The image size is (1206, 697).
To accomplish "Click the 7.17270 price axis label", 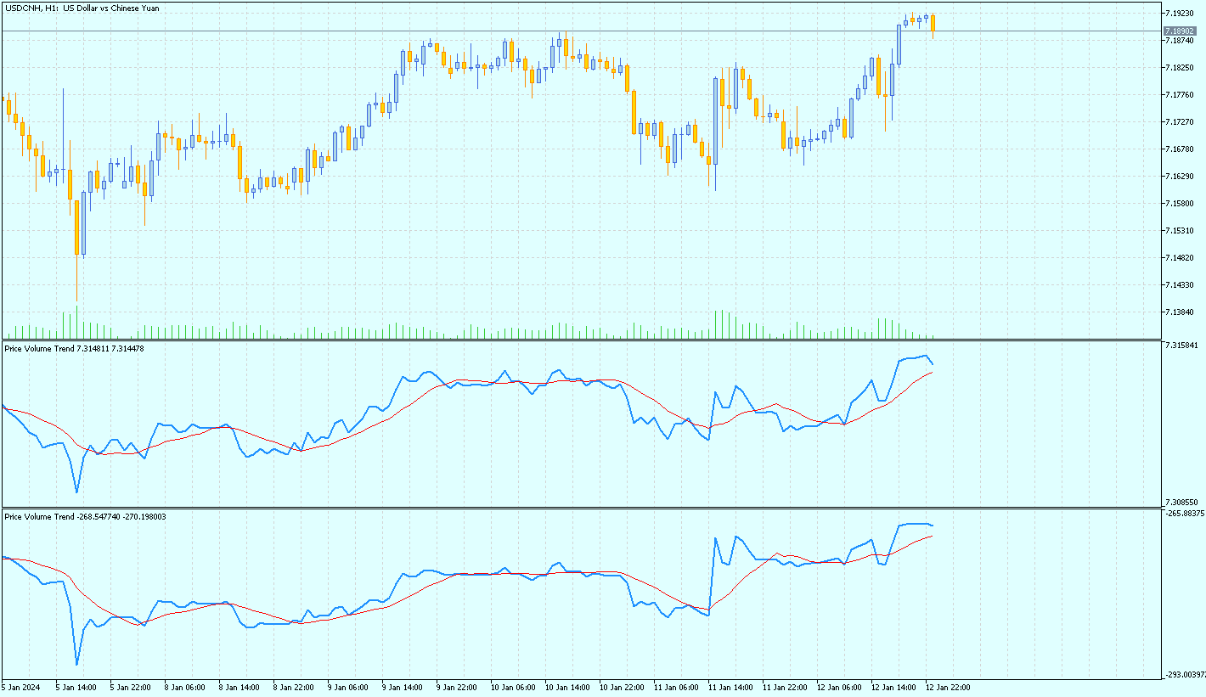I will (1181, 122).
